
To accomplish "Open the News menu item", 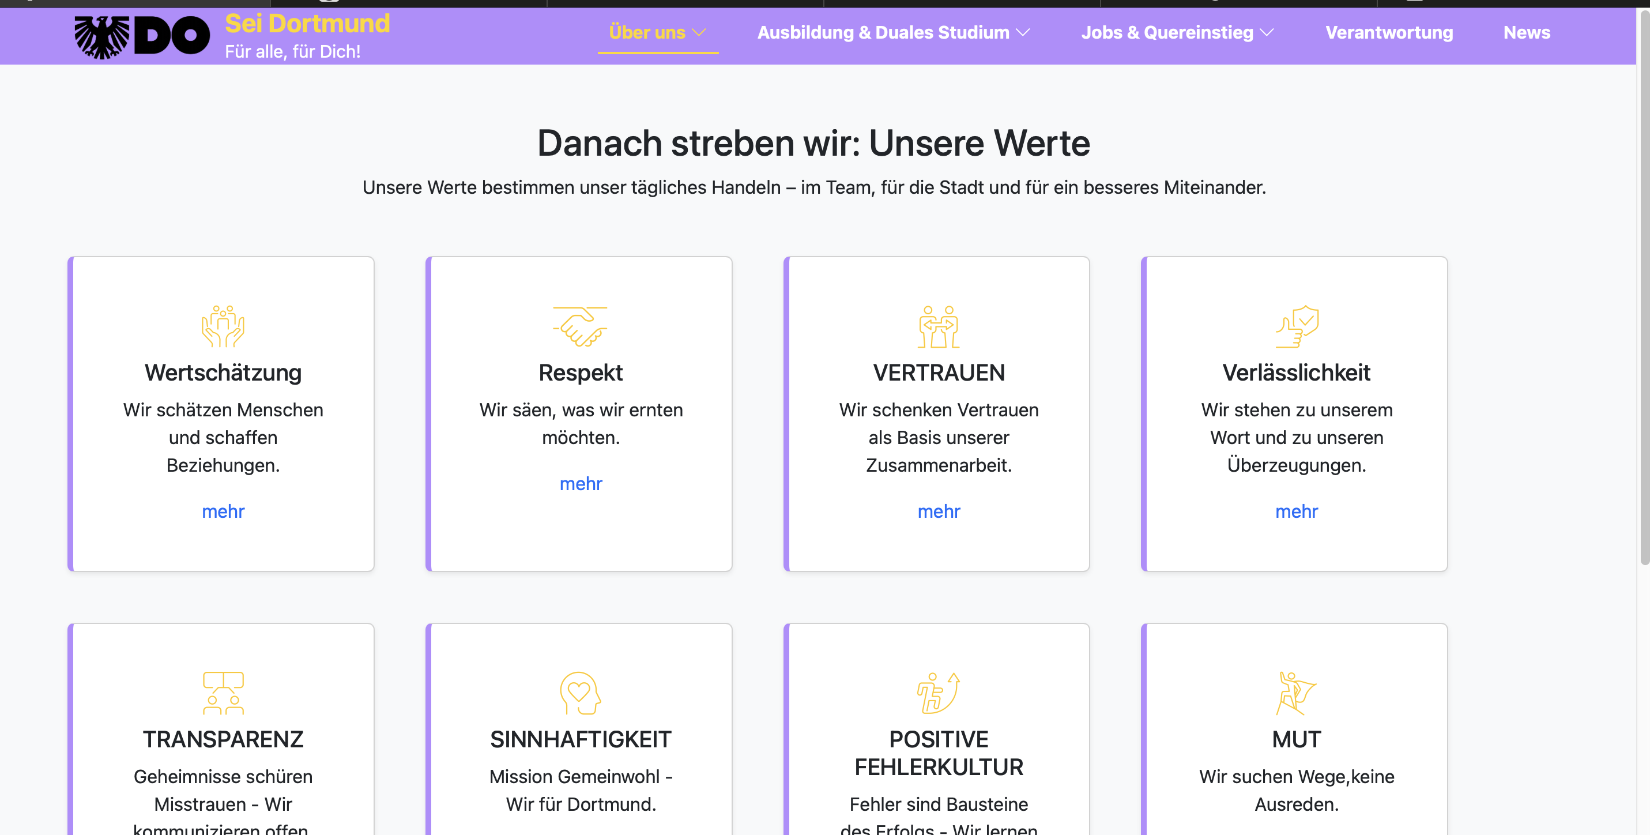I will [x=1527, y=33].
